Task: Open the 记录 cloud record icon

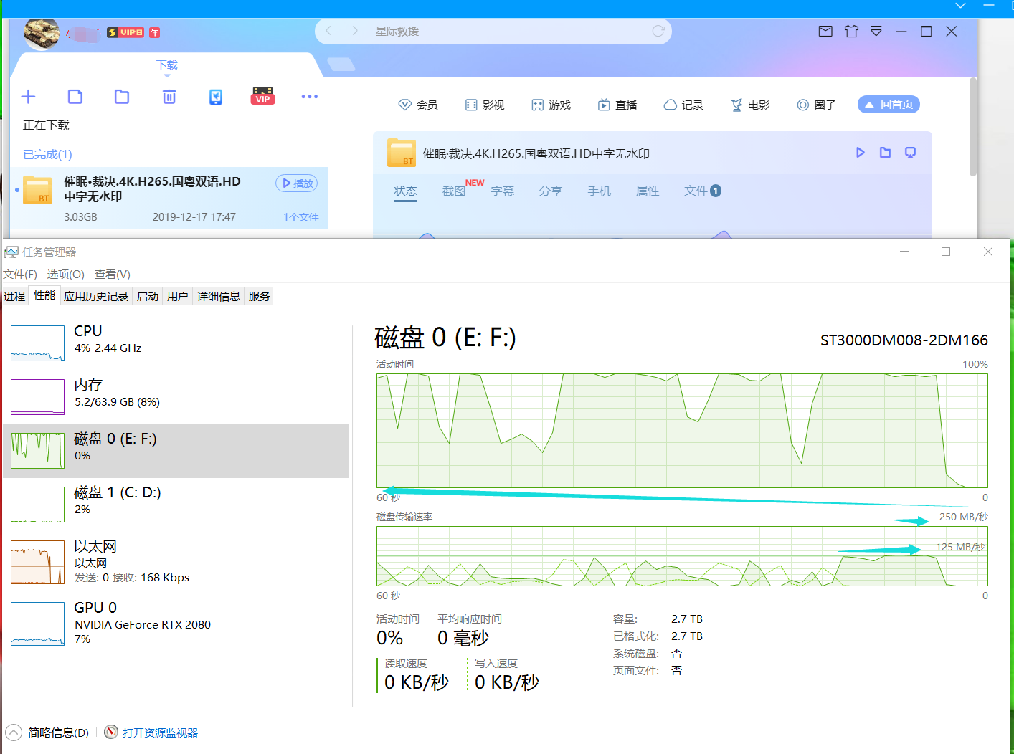Action: 683,104
